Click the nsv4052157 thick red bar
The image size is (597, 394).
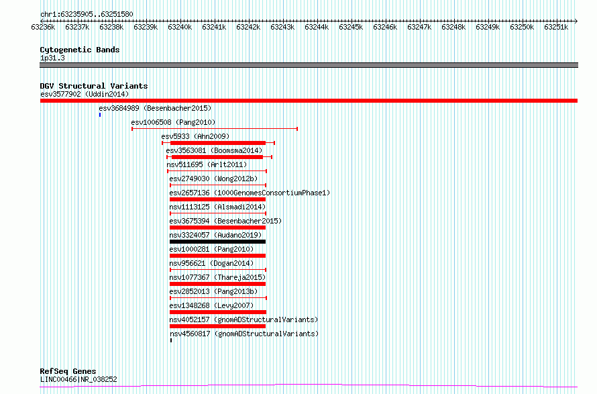218,326
